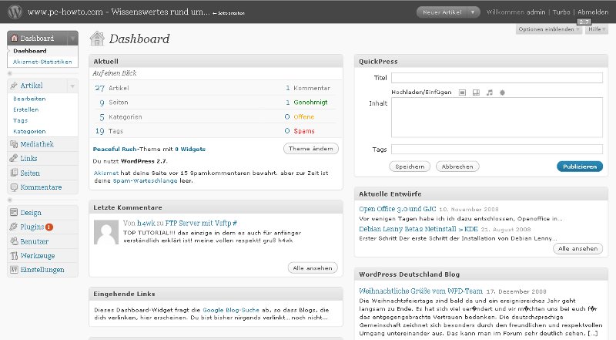Click the Seiten pages icon
Image resolution: width=616 pixels, height=340 pixels.
(14, 173)
